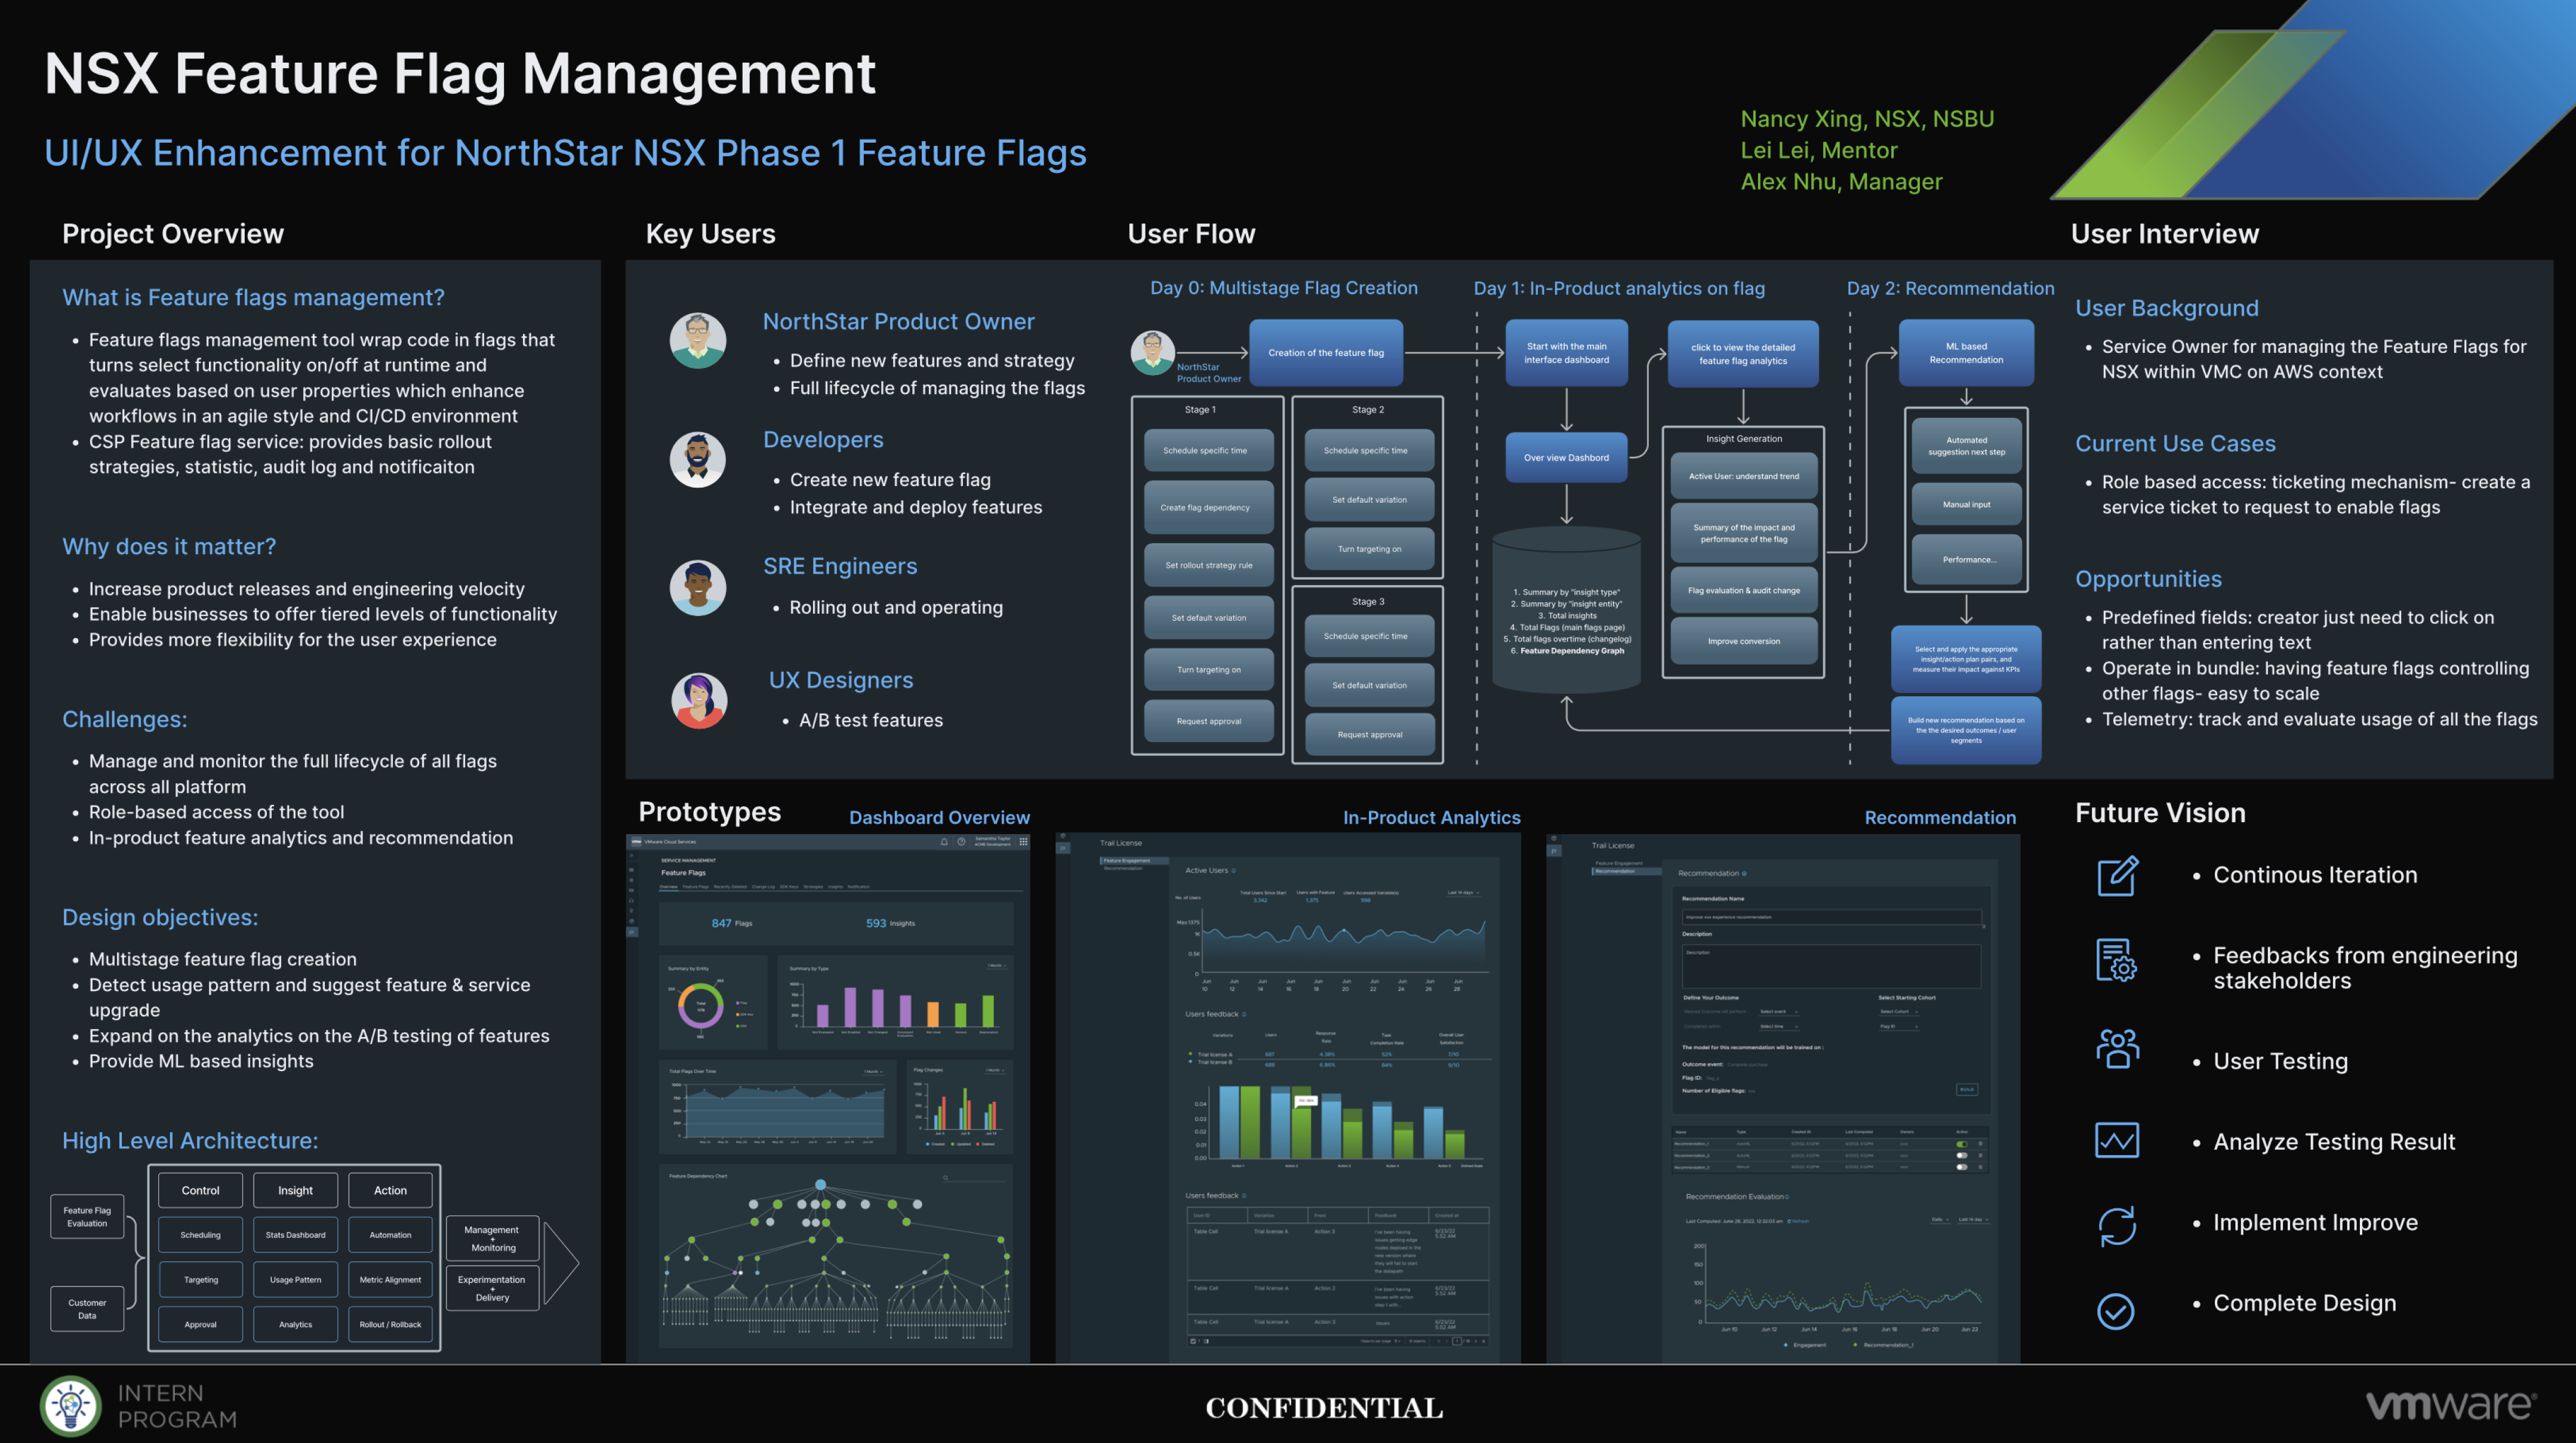Switch to the Recently Deleted tab
Screen dimensions: 2576x1443
click(730, 887)
